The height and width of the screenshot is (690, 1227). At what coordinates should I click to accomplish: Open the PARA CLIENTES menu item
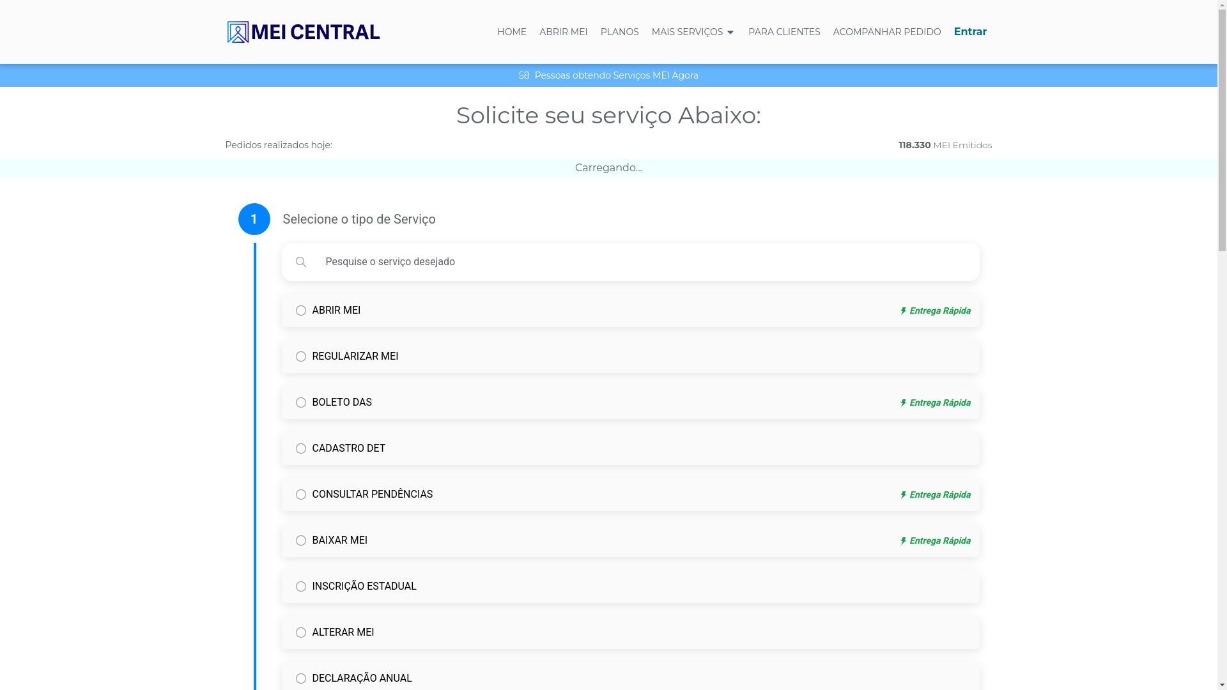coord(784,32)
